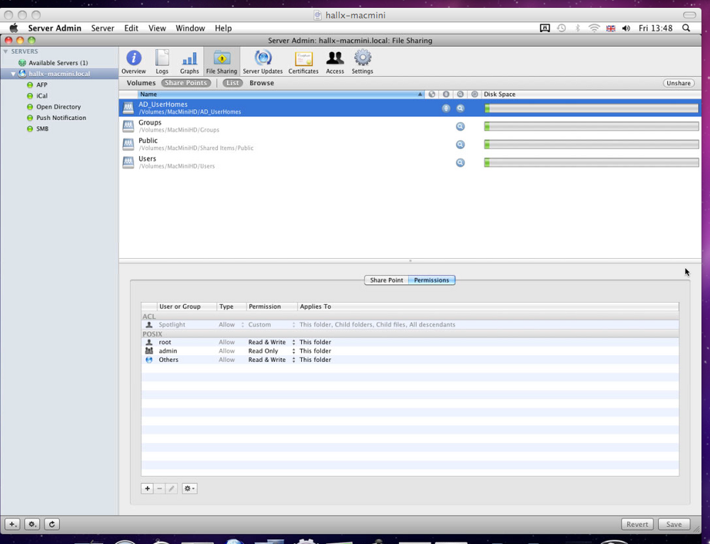Select the File Sharing toolbar icon
Viewport: 710px width, 544px height.
click(222, 62)
